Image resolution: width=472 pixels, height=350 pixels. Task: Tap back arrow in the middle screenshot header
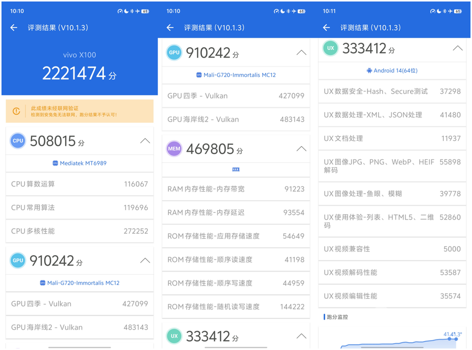(x=170, y=28)
